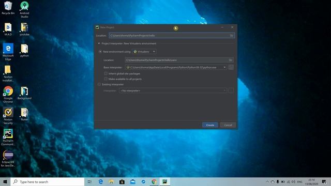Select the Norton Installation folder icon
The height and width of the screenshot is (186, 331).
pos(8,73)
